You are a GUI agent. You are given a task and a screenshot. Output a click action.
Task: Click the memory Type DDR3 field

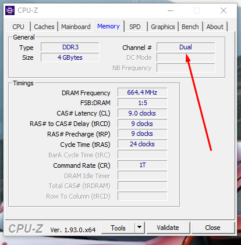click(70, 47)
